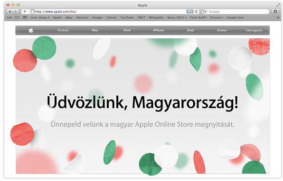Open the Támogatás support tab
283x181 pixels.
click(x=254, y=30)
